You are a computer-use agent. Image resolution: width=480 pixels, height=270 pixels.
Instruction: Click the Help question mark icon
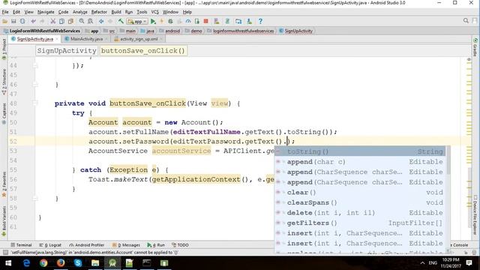point(260,22)
